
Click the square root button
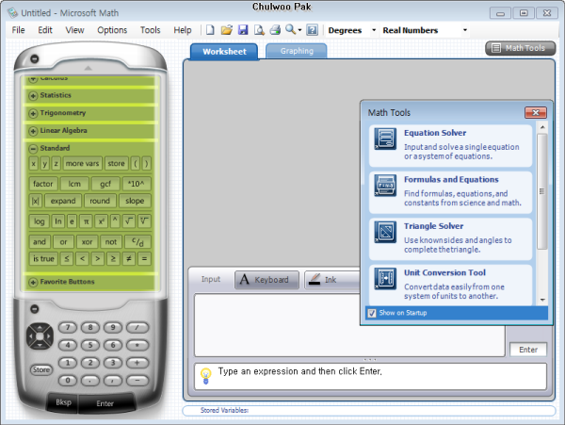tap(129, 221)
